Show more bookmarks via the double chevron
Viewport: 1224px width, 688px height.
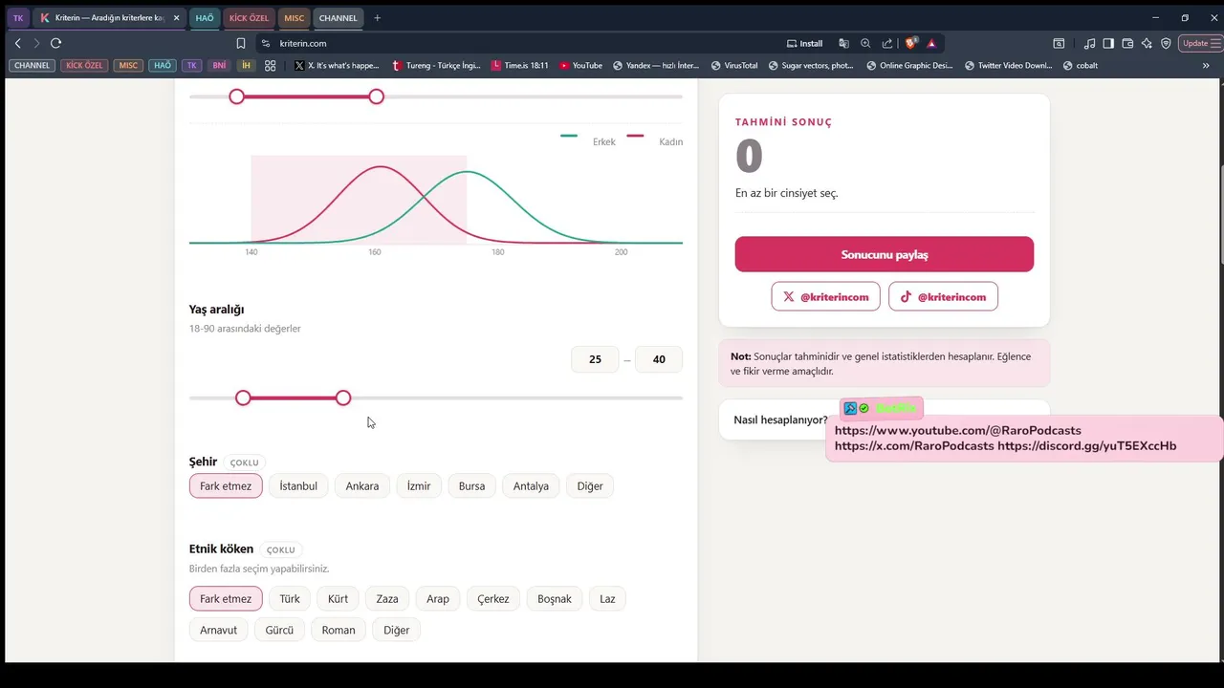click(x=1206, y=66)
